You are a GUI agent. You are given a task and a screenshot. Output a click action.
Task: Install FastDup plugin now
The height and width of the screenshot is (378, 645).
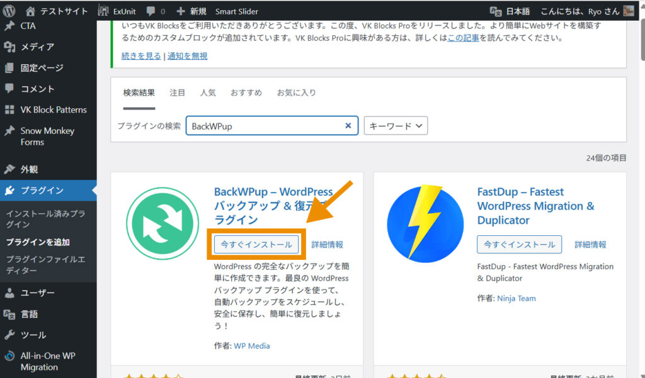point(519,245)
